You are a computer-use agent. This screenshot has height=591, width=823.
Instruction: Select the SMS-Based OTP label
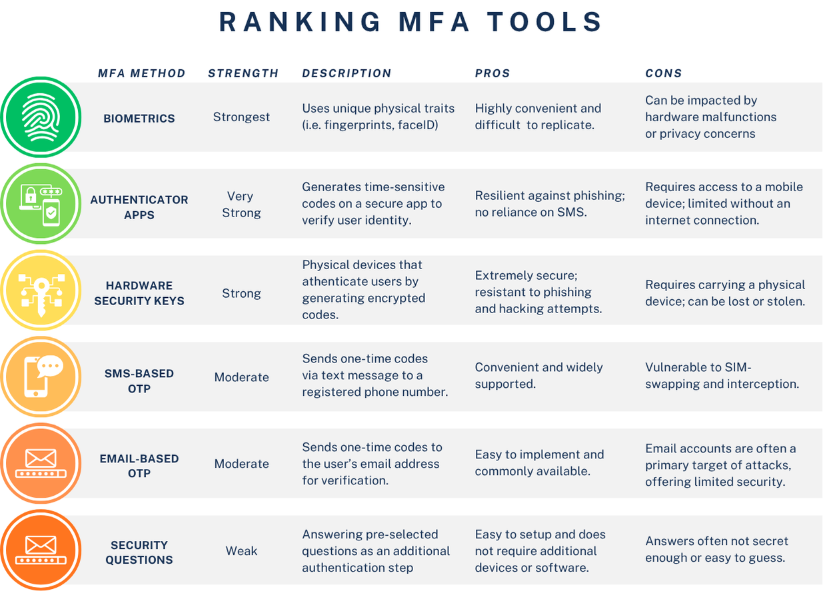(x=139, y=380)
